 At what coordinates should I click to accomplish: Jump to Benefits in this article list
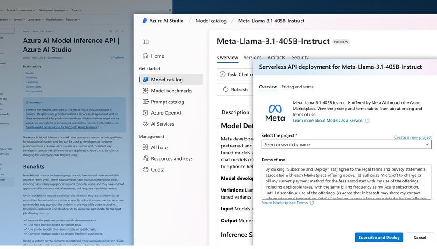pos(30,73)
